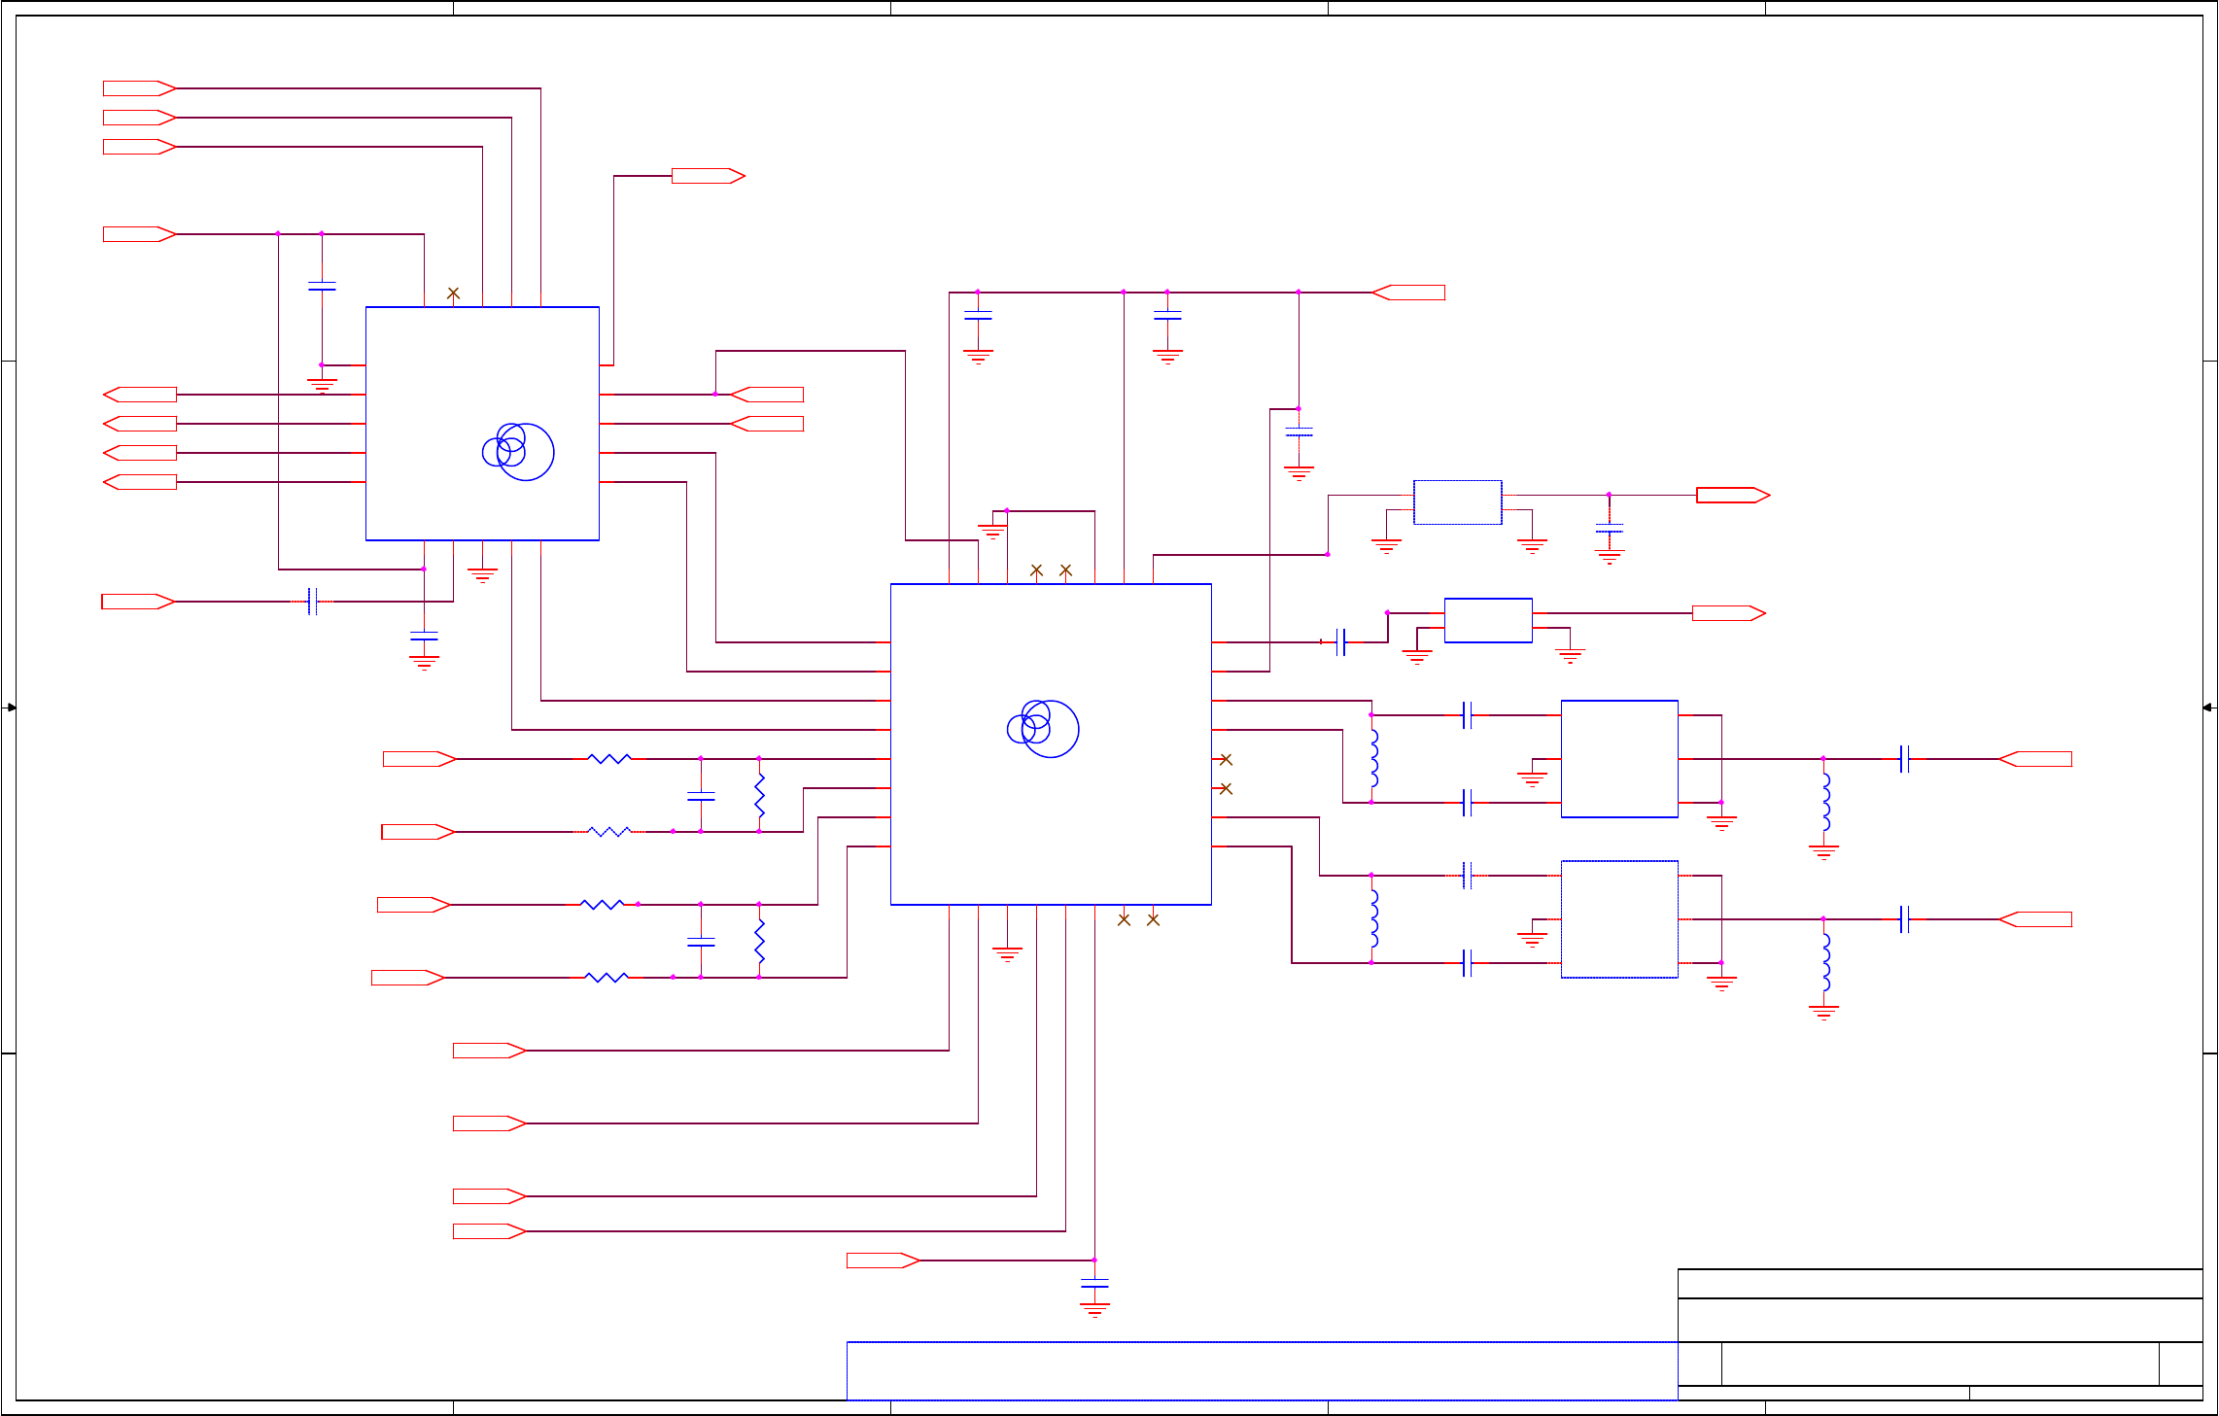This screenshot has height=1416, width=2219.
Task: Select the large central IC block
Action: (1051, 744)
